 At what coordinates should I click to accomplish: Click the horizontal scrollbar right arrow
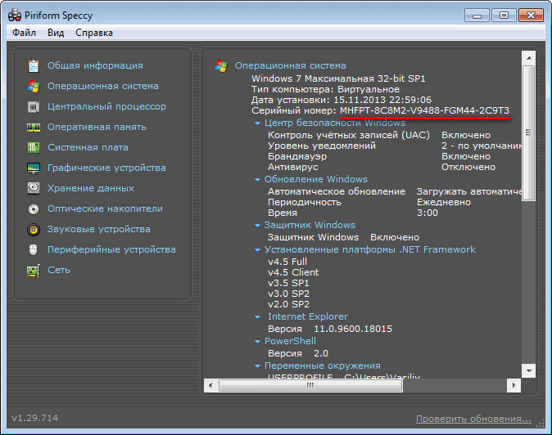pos(515,383)
